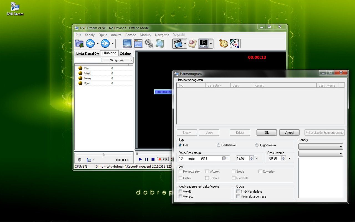The height and width of the screenshot is (222, 355).
Task: Enable the Minimalizuj do traya checkbox
Action: coord(238,196)
